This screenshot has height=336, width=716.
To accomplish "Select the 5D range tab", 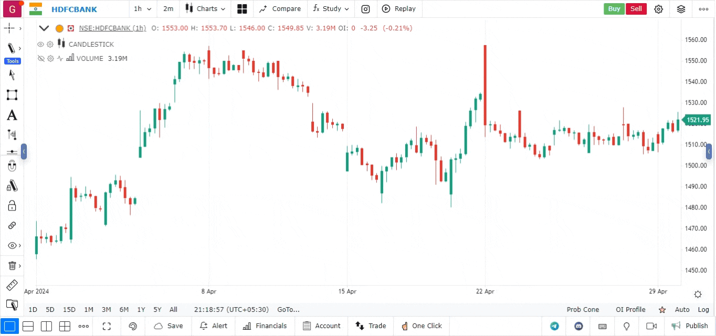I will click(x=50, y=310).
